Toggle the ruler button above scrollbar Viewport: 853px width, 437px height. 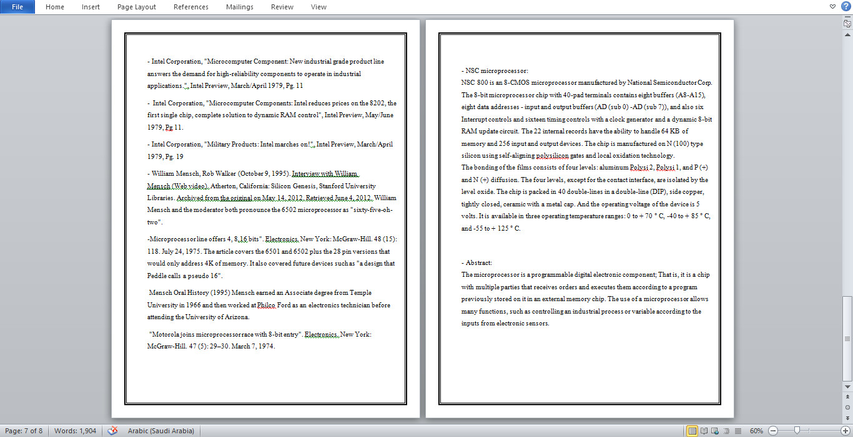[847, 24]
